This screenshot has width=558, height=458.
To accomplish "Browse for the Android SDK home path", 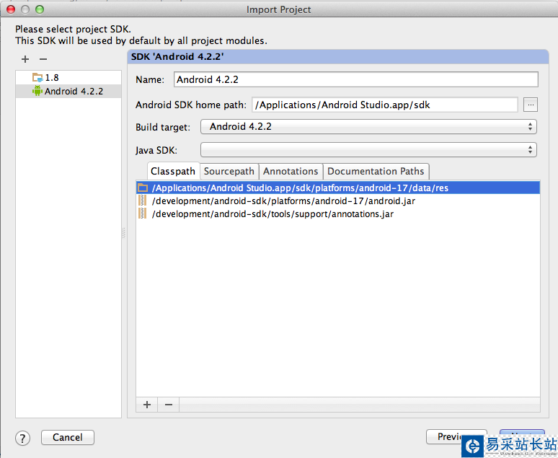I will (x=530, y=105).
